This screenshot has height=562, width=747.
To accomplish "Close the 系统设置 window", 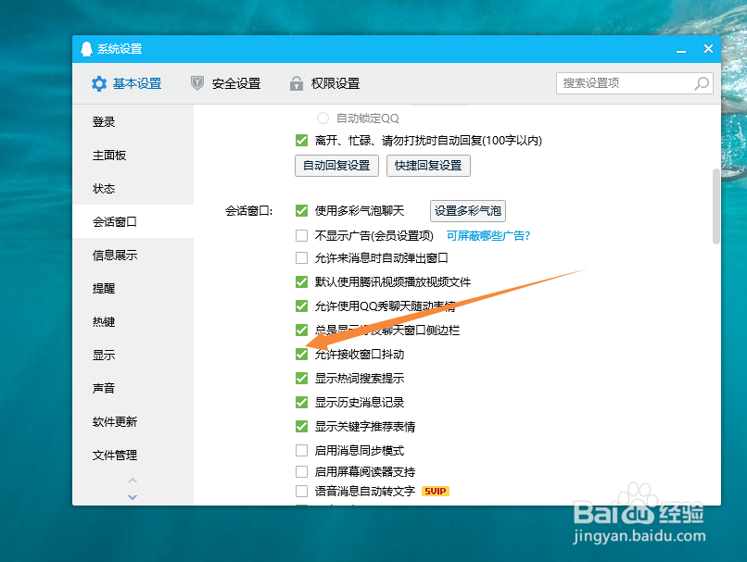I will 708,48.
